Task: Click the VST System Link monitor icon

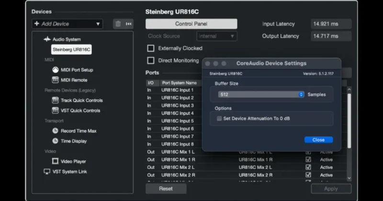Action: pos(47,171)
